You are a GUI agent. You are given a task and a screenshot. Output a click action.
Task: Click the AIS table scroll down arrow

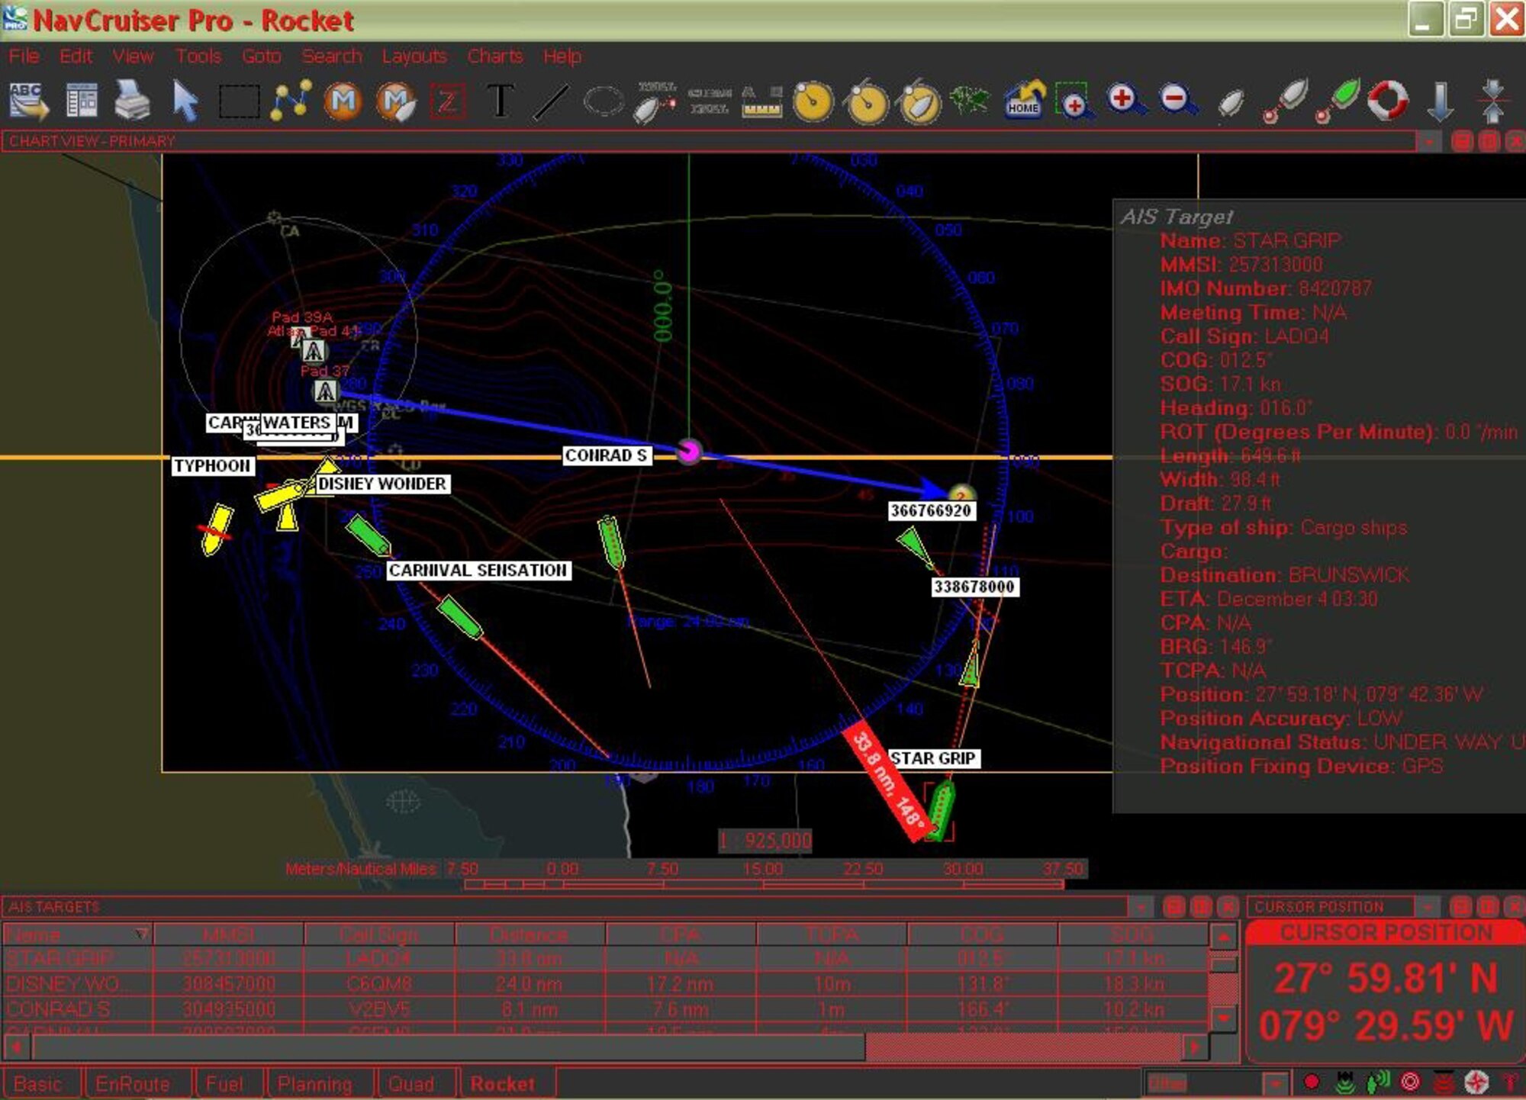(x=1223, y=1018)
